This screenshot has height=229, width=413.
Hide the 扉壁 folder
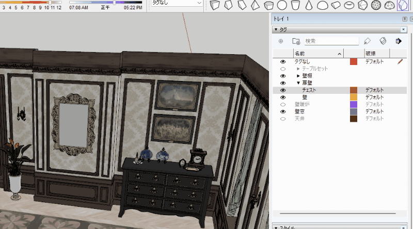[283, 83]
